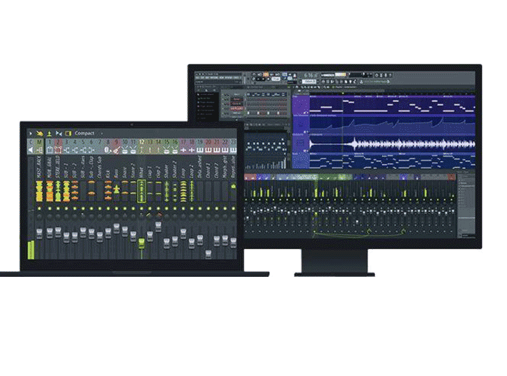Click the green upload arrow icon in mixer toolbar

point(49,133)
